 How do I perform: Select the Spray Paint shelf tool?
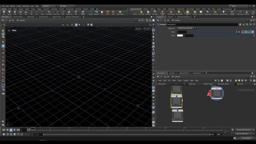[69, 12]
